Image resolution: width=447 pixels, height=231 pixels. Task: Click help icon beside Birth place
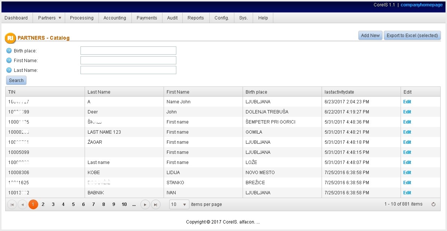click(x=9, y=51)
